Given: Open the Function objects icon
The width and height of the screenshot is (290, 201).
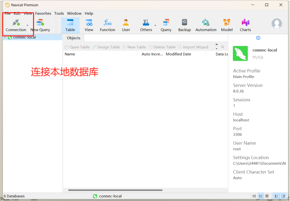Looking at the screenshot, I should click(x=107, y=25).
